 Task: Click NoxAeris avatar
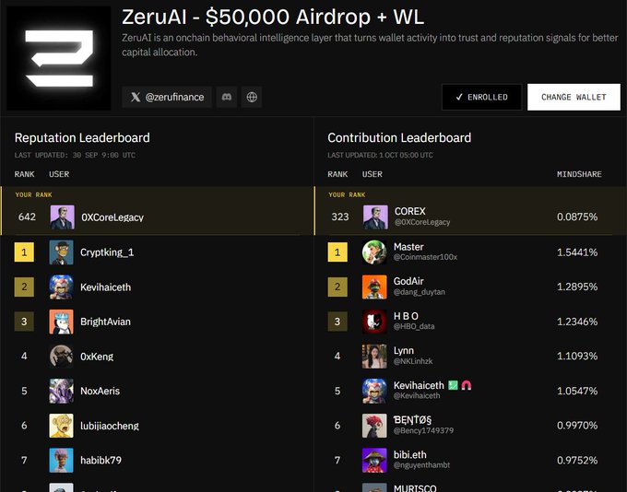61,391
